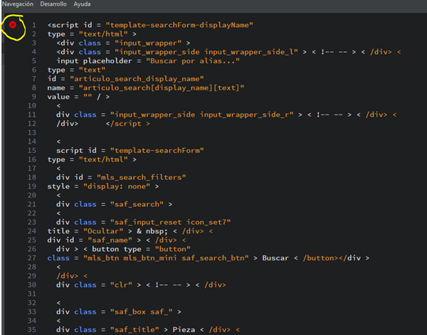The height and width of the screenshot is (335, 427).
Task: Click "input_wrapper_side input_wrapper_side_r" string on line 11
Action: [202, 115]
